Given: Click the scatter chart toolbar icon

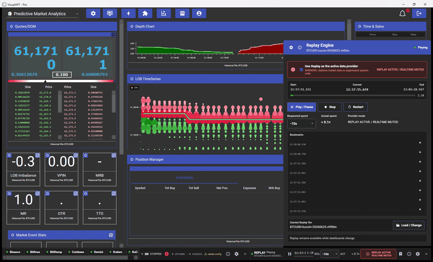Looking at the screenshot, I should 164,13.
